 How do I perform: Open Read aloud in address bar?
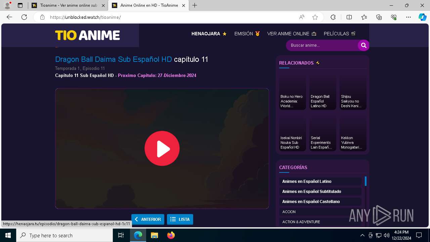pos(302,17)
